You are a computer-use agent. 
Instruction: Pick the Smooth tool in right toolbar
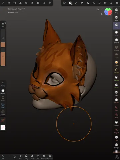point(116,41)
